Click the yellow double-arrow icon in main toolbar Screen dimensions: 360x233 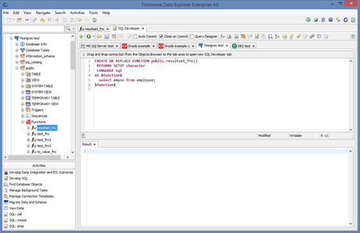click(x=42, y=20)
